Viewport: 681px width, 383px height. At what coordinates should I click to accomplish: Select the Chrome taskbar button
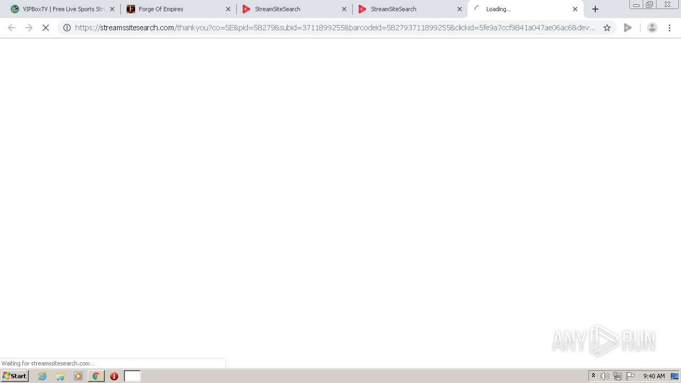click(96, 376)
